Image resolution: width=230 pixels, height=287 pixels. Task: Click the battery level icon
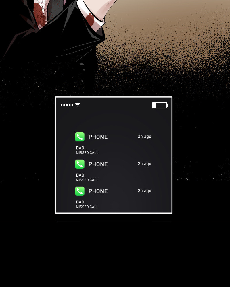160,105
